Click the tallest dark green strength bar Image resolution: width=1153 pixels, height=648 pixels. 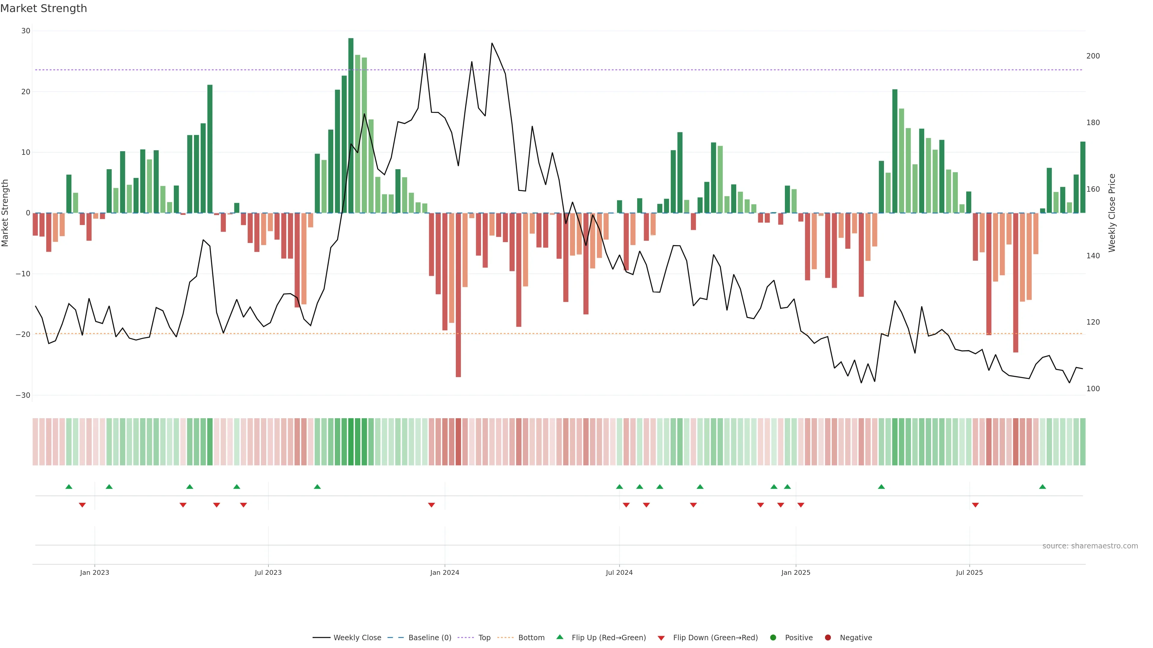tap(351, 125)
